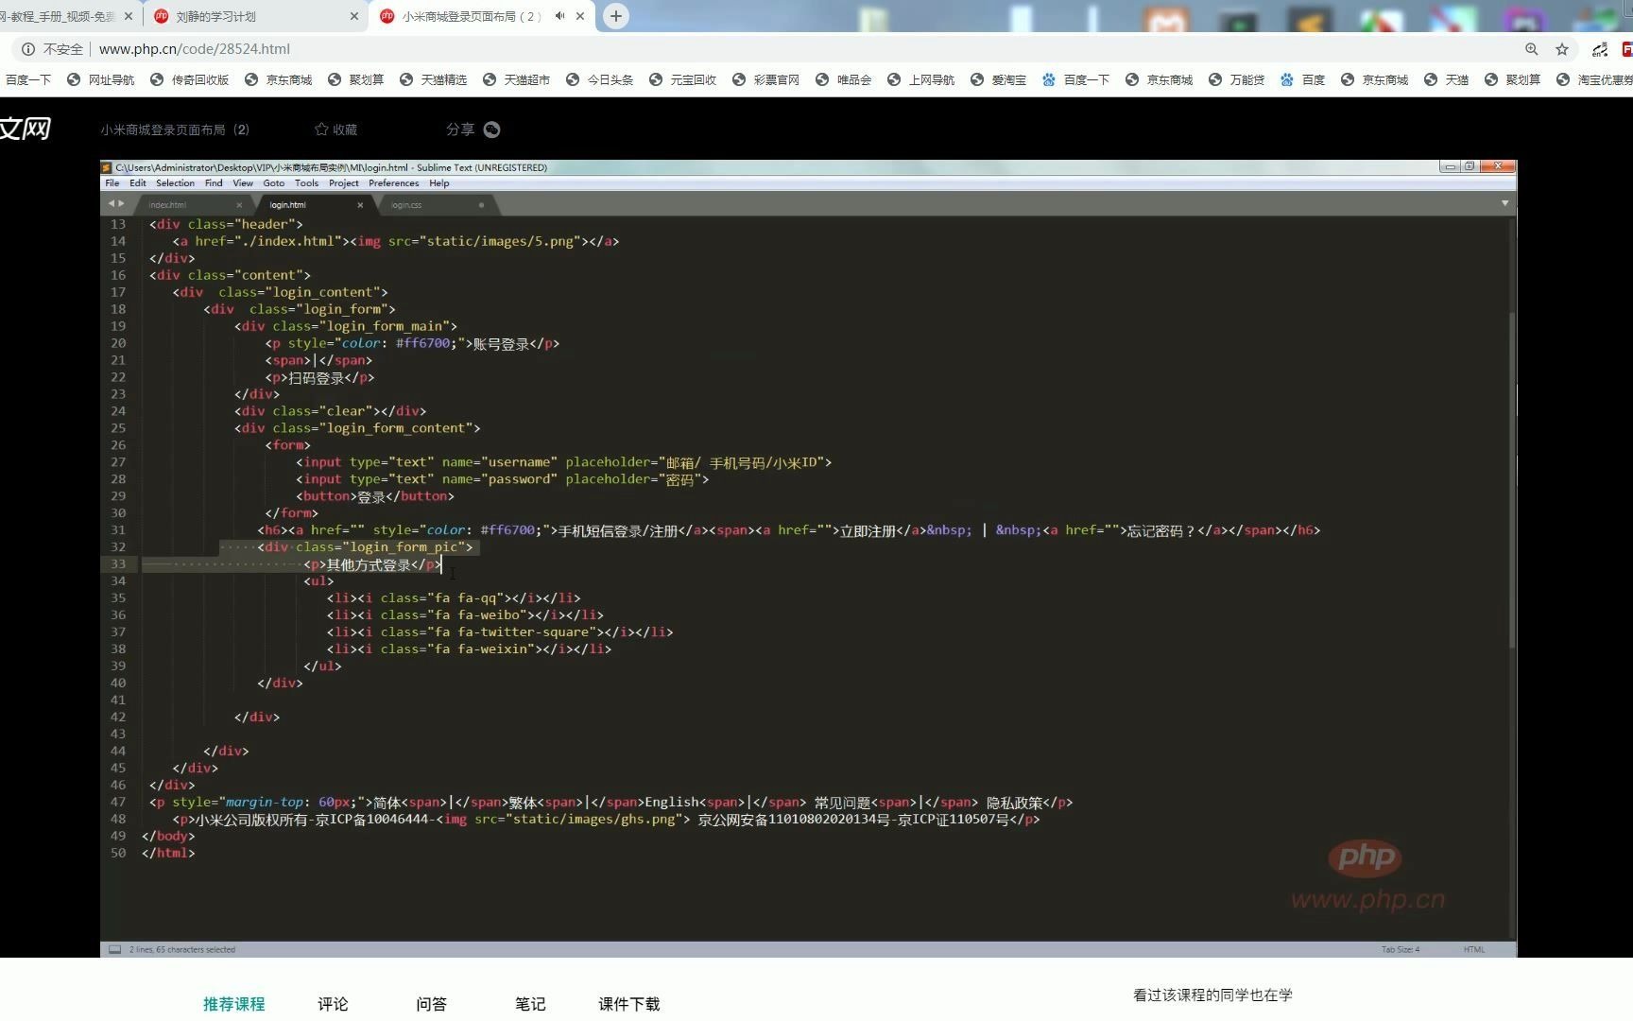The width and height of the screenshot is (1633, 1021).
Task: Close the index.html editor tab
Action: (239, 205)
